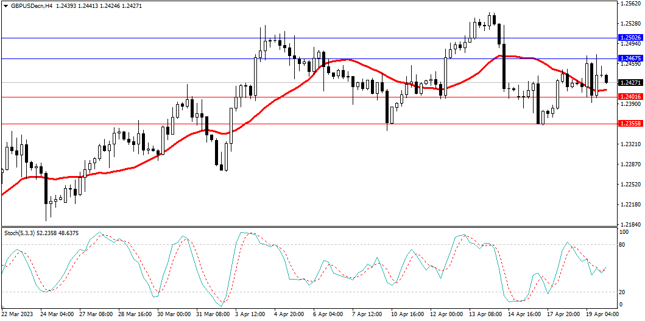
Task: Select the red 1.24016 price label
Action: pyautogui.click(x=630, y=97)
